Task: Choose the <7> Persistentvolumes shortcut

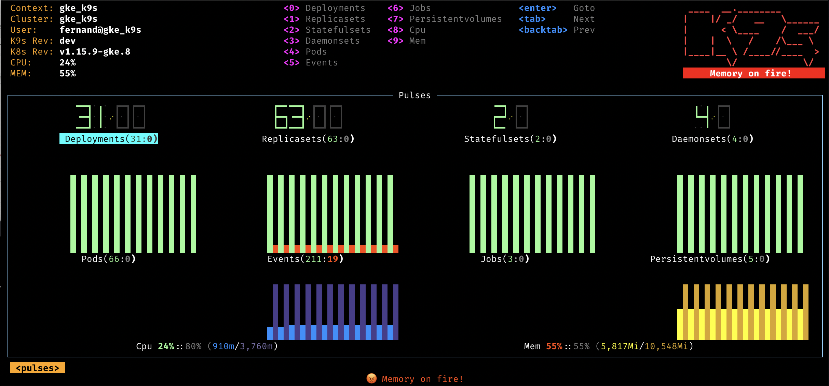Action: 445,19
